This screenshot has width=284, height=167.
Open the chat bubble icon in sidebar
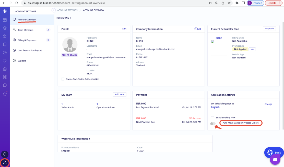pos(5,85)
